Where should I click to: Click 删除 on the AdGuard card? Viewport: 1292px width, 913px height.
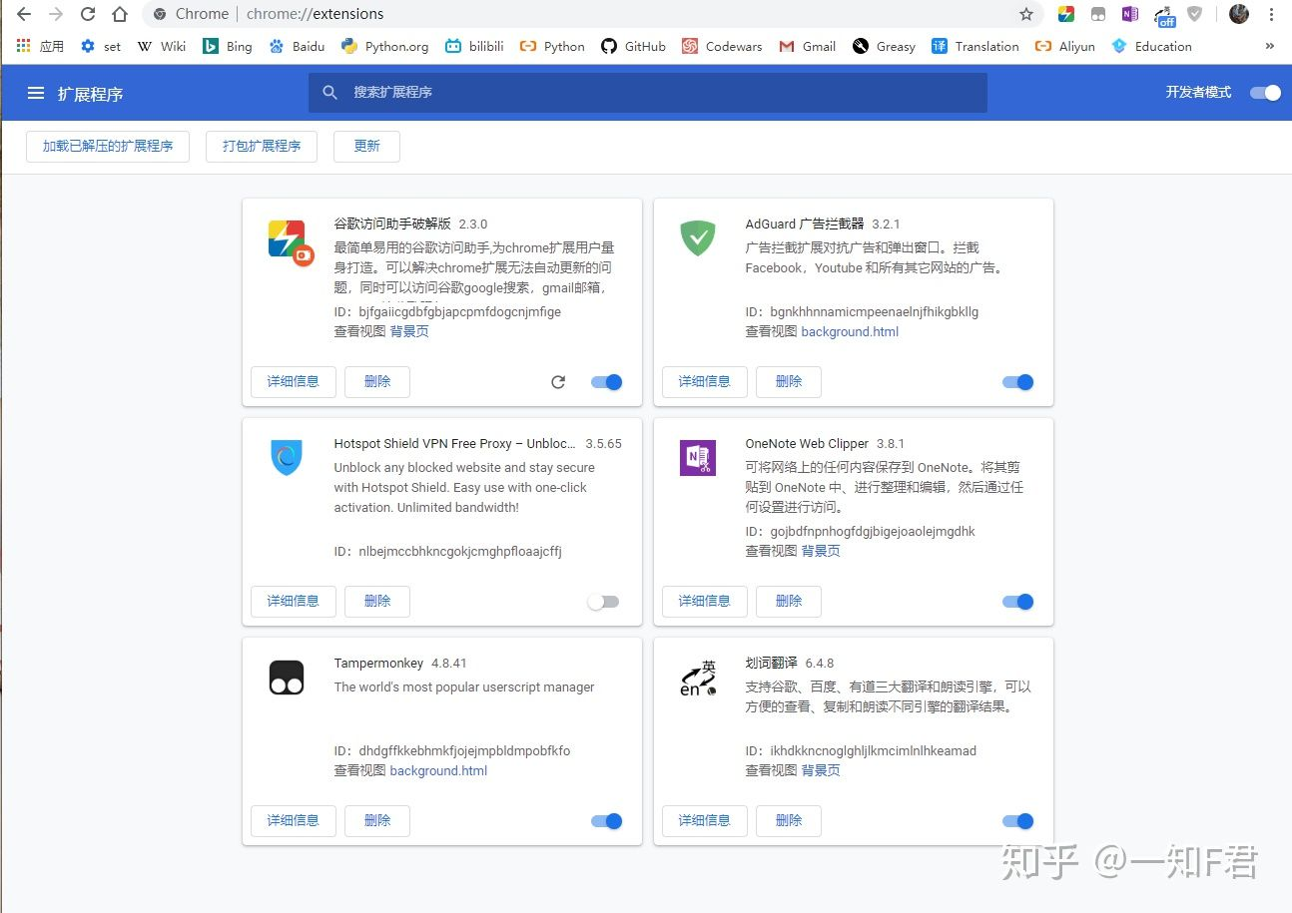point(789,381)
